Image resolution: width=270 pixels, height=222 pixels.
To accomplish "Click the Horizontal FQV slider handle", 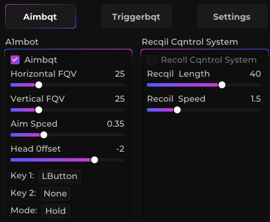I will click(x=39, y=85).
